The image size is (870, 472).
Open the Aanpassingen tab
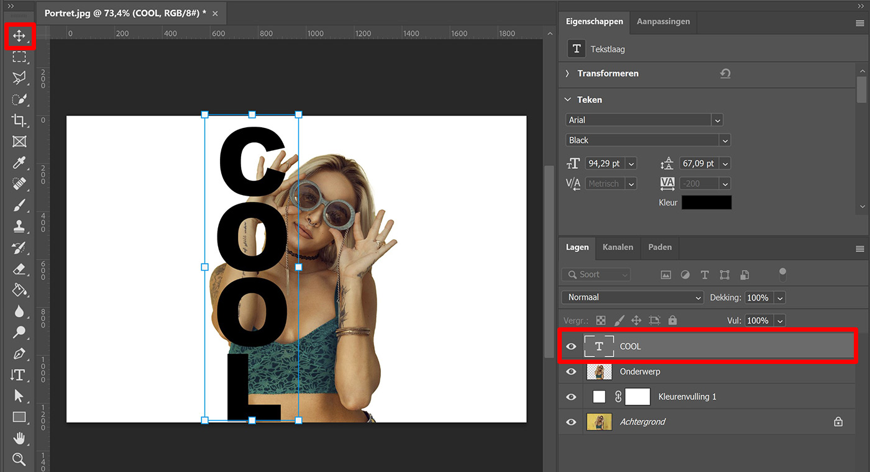(x=663, y=21)
